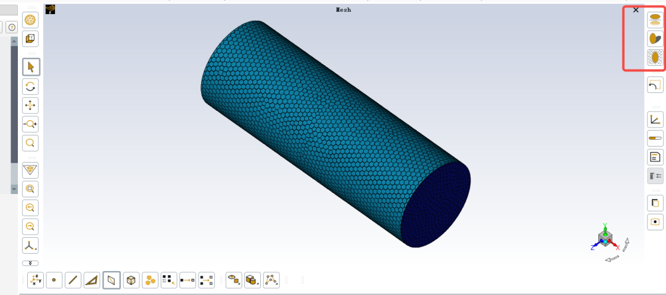The width and height of the screenshot is (666, 295).
Task: Click the XYZ coordinate axes icon
Action: coord(35,280)
